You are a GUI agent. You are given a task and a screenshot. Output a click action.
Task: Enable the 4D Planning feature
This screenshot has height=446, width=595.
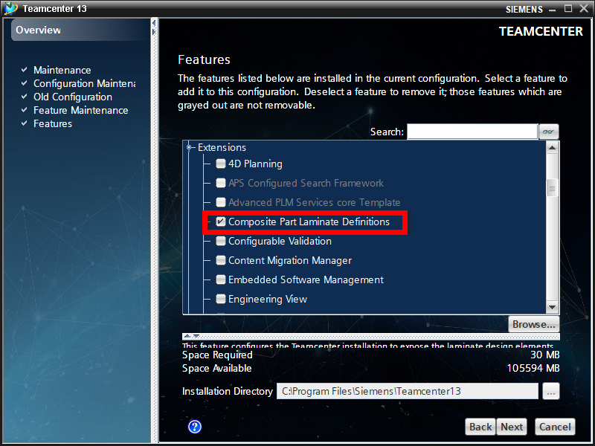pos(220,164)
